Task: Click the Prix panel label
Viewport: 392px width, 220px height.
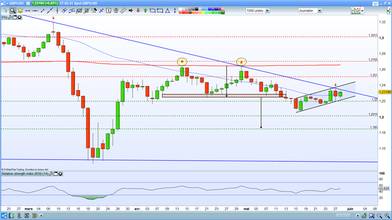Action: [5, 17]
